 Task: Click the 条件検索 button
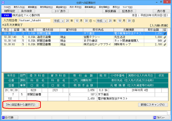click(x=27, y=11)
